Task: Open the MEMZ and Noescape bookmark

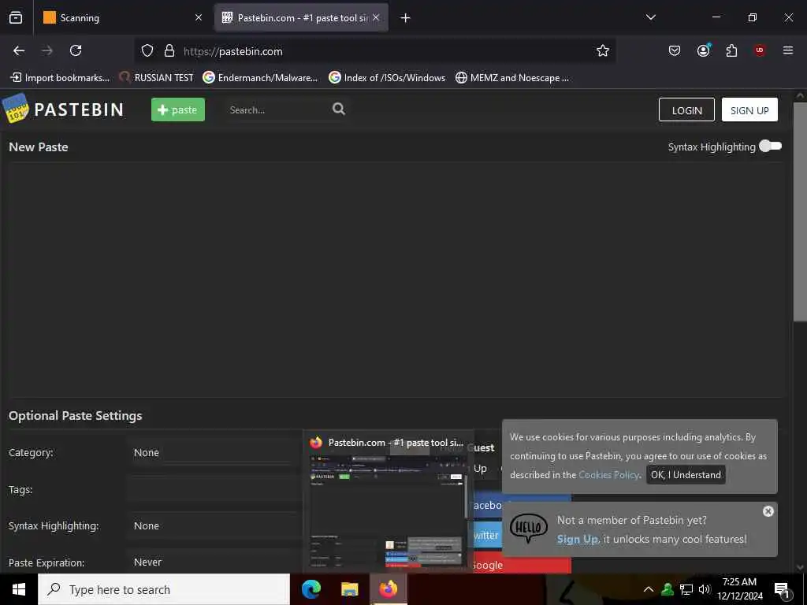Action: click(512, 78)
